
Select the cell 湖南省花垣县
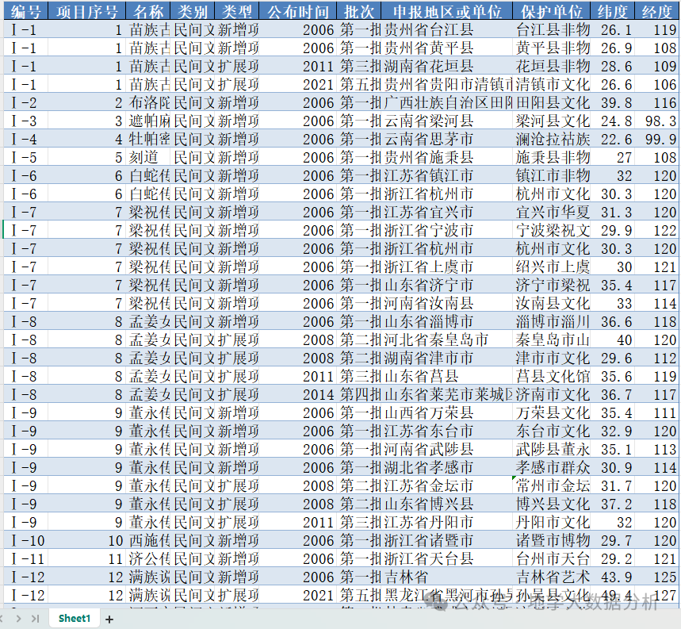[x=447, y=66]
